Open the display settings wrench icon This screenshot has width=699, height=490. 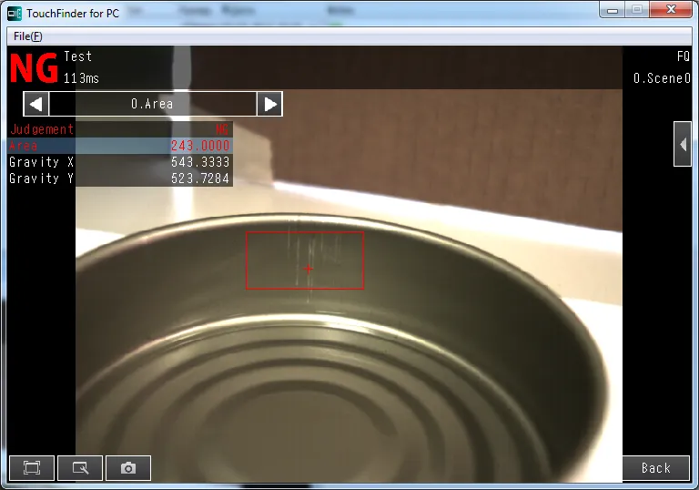[80, 468]
